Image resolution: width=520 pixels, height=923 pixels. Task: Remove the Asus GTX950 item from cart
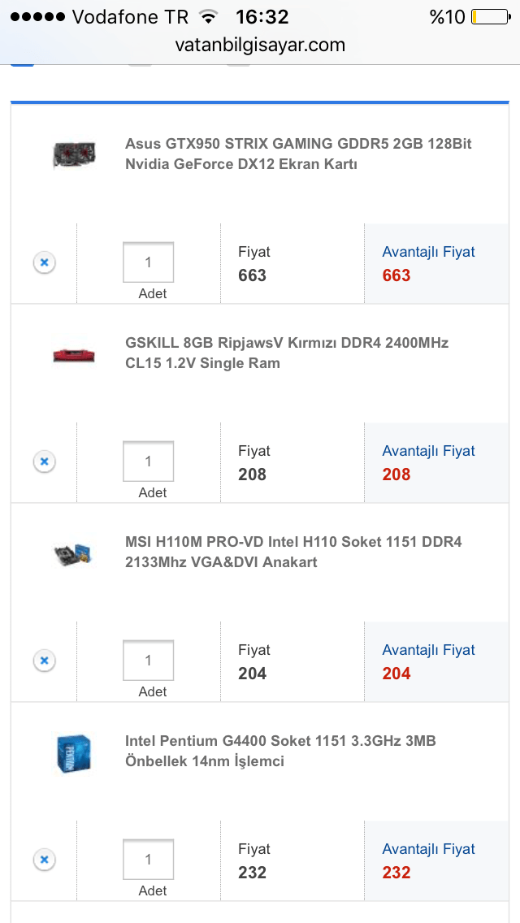pos(45,262)
